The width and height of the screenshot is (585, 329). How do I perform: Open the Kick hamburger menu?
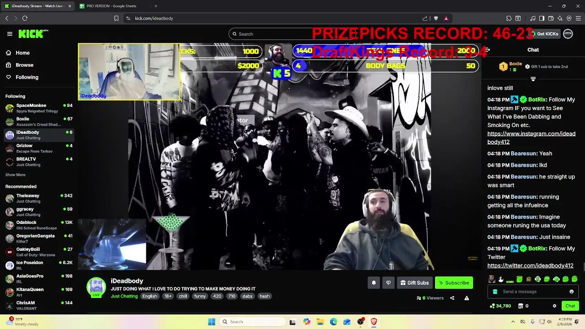pyautogui.click(x=10, y=34)
